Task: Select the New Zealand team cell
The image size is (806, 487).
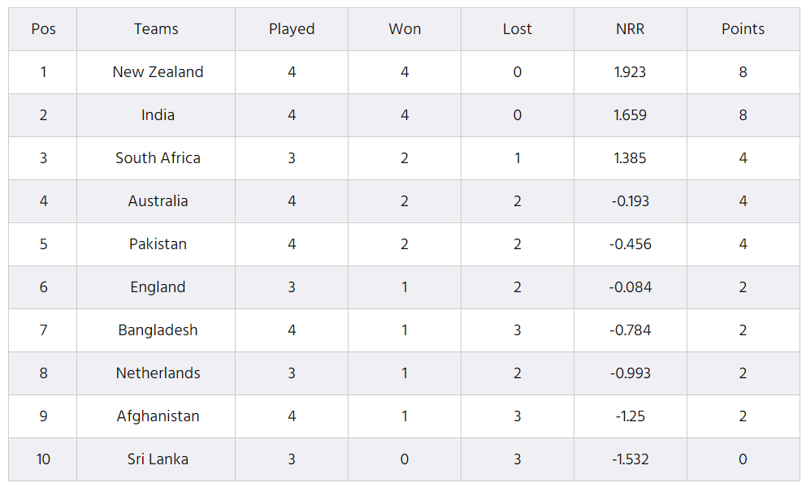Action: click(158, 72)
